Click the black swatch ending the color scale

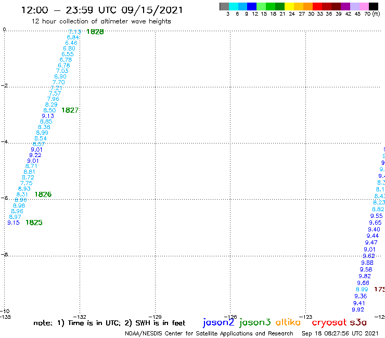click(373, 6)
